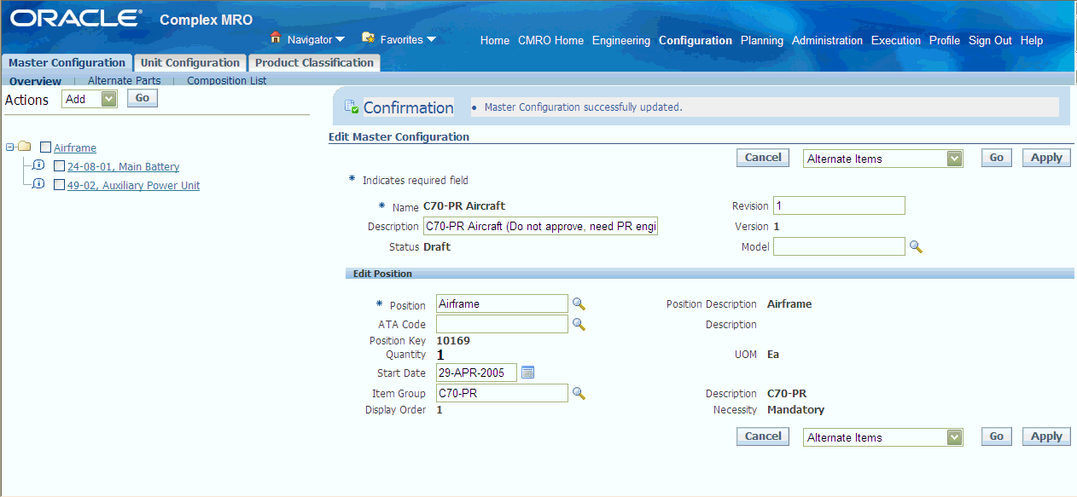Open the bottom Alternate Items dropdown
The image size is (1077, 497).
coord(883,437)
